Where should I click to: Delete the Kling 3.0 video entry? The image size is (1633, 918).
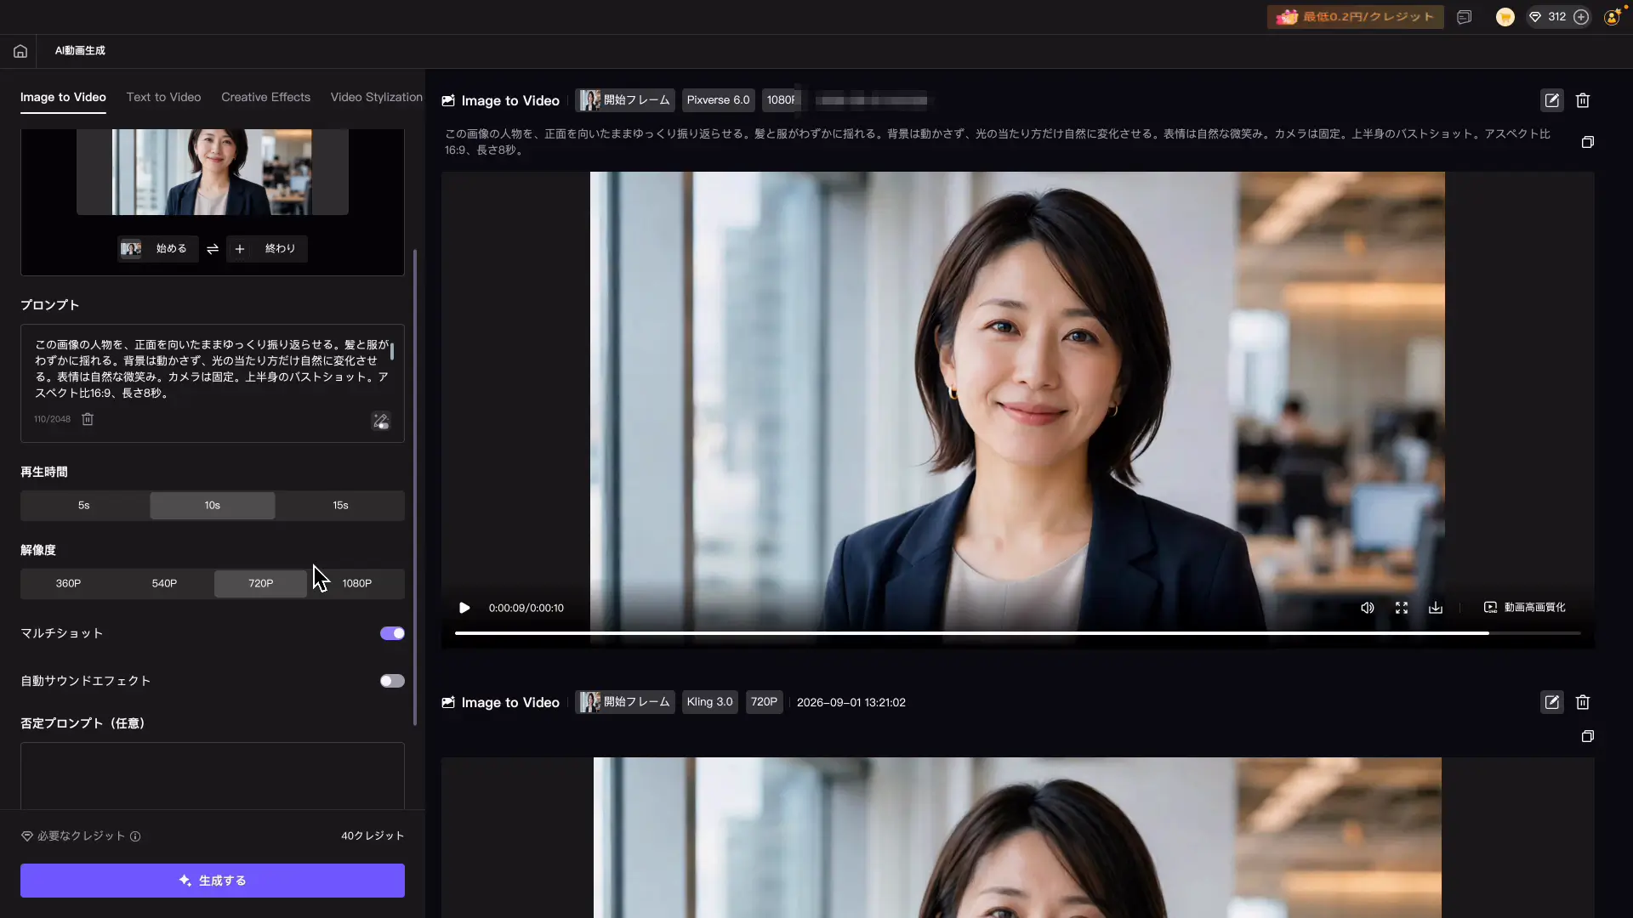point(1583,702)
